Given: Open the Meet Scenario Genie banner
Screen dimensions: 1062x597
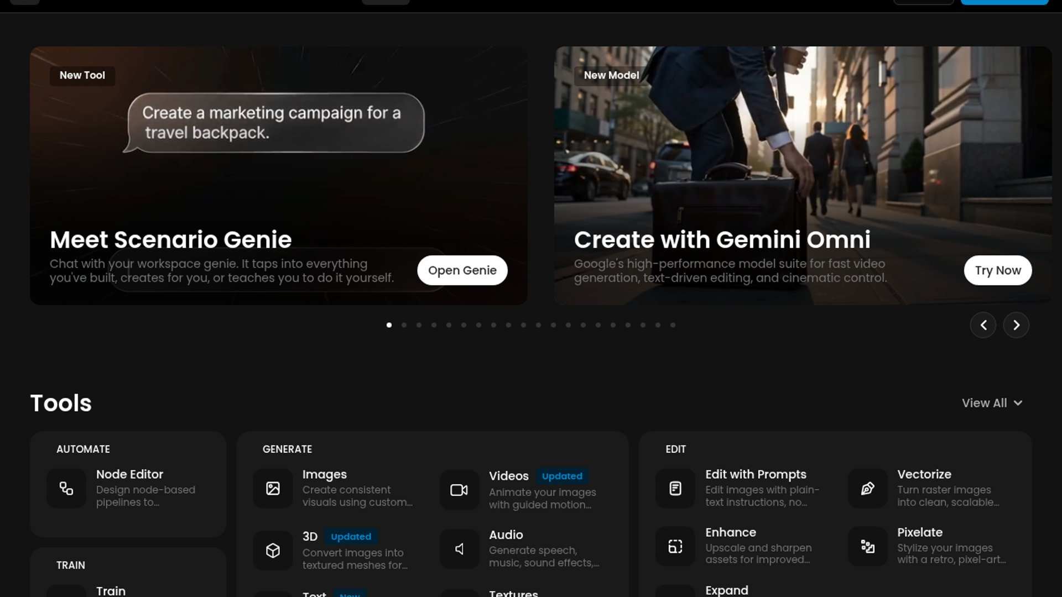Looking at the screenshot, I should 279,176.
